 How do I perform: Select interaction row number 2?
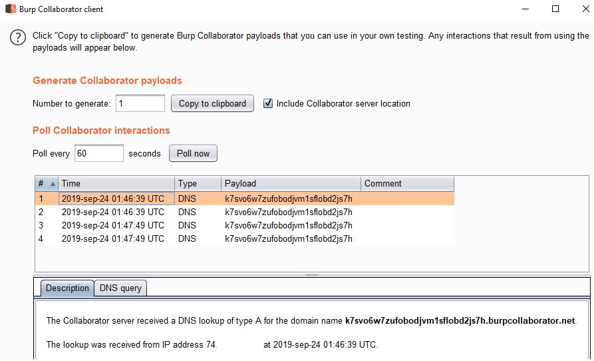point(245,212)
